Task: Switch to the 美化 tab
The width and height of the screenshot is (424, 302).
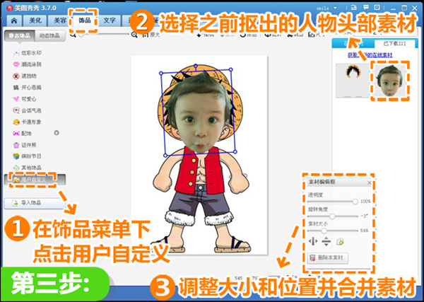Action: click(35, 21)
